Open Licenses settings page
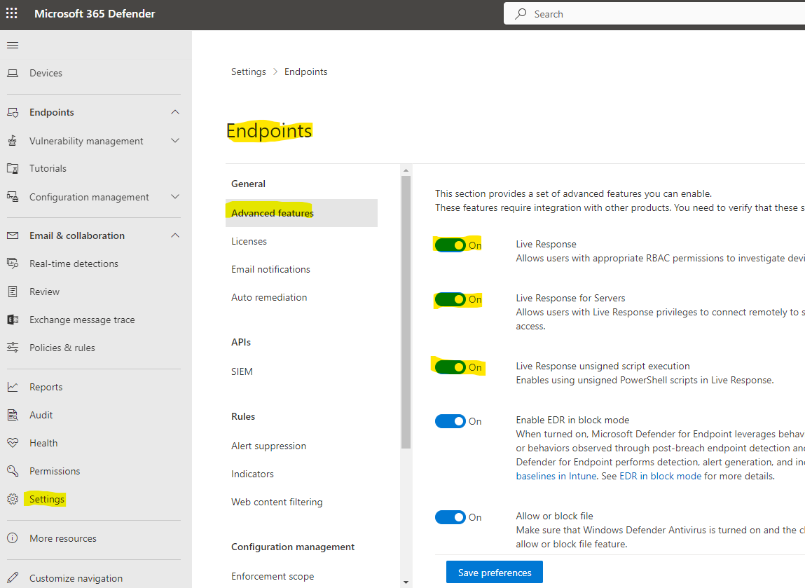The image size is (805, 588). [249, 241]
